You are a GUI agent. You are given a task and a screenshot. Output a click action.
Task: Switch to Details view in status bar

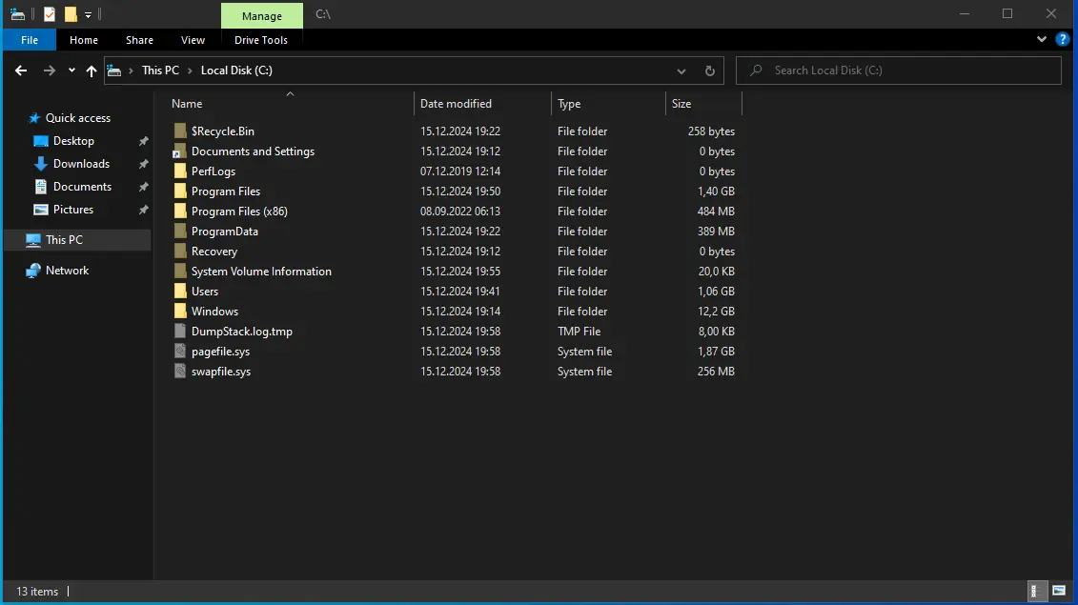tap(1035, 591)
